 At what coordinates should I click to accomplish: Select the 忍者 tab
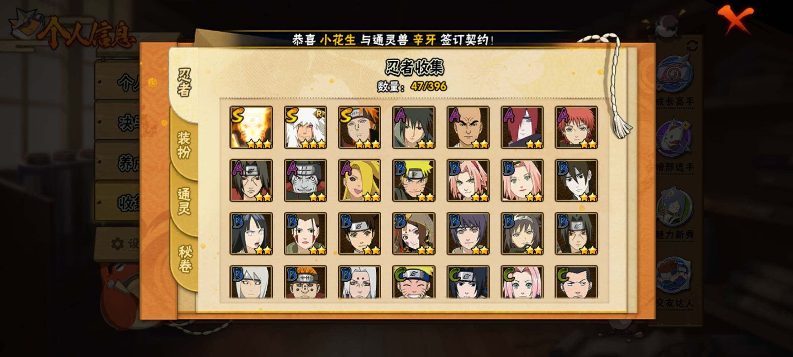(x=184, y=83)
